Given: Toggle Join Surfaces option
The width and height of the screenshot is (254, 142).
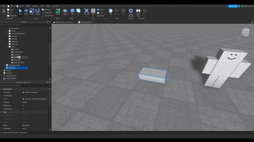Looking at the screenshot, I should (x=48, y=16).
